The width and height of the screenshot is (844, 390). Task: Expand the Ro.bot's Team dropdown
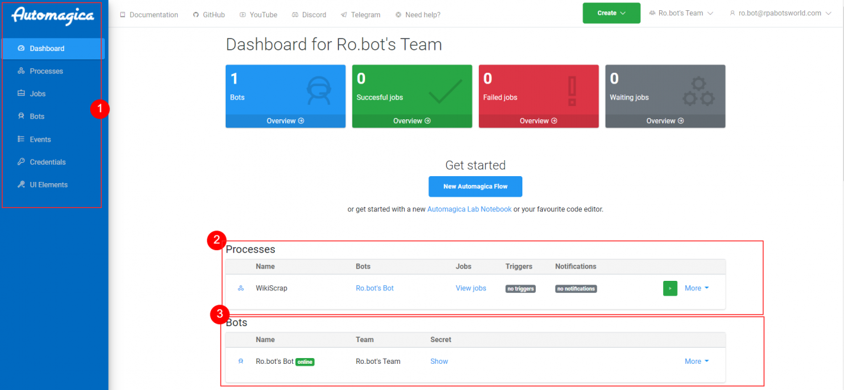coord(681,12)
